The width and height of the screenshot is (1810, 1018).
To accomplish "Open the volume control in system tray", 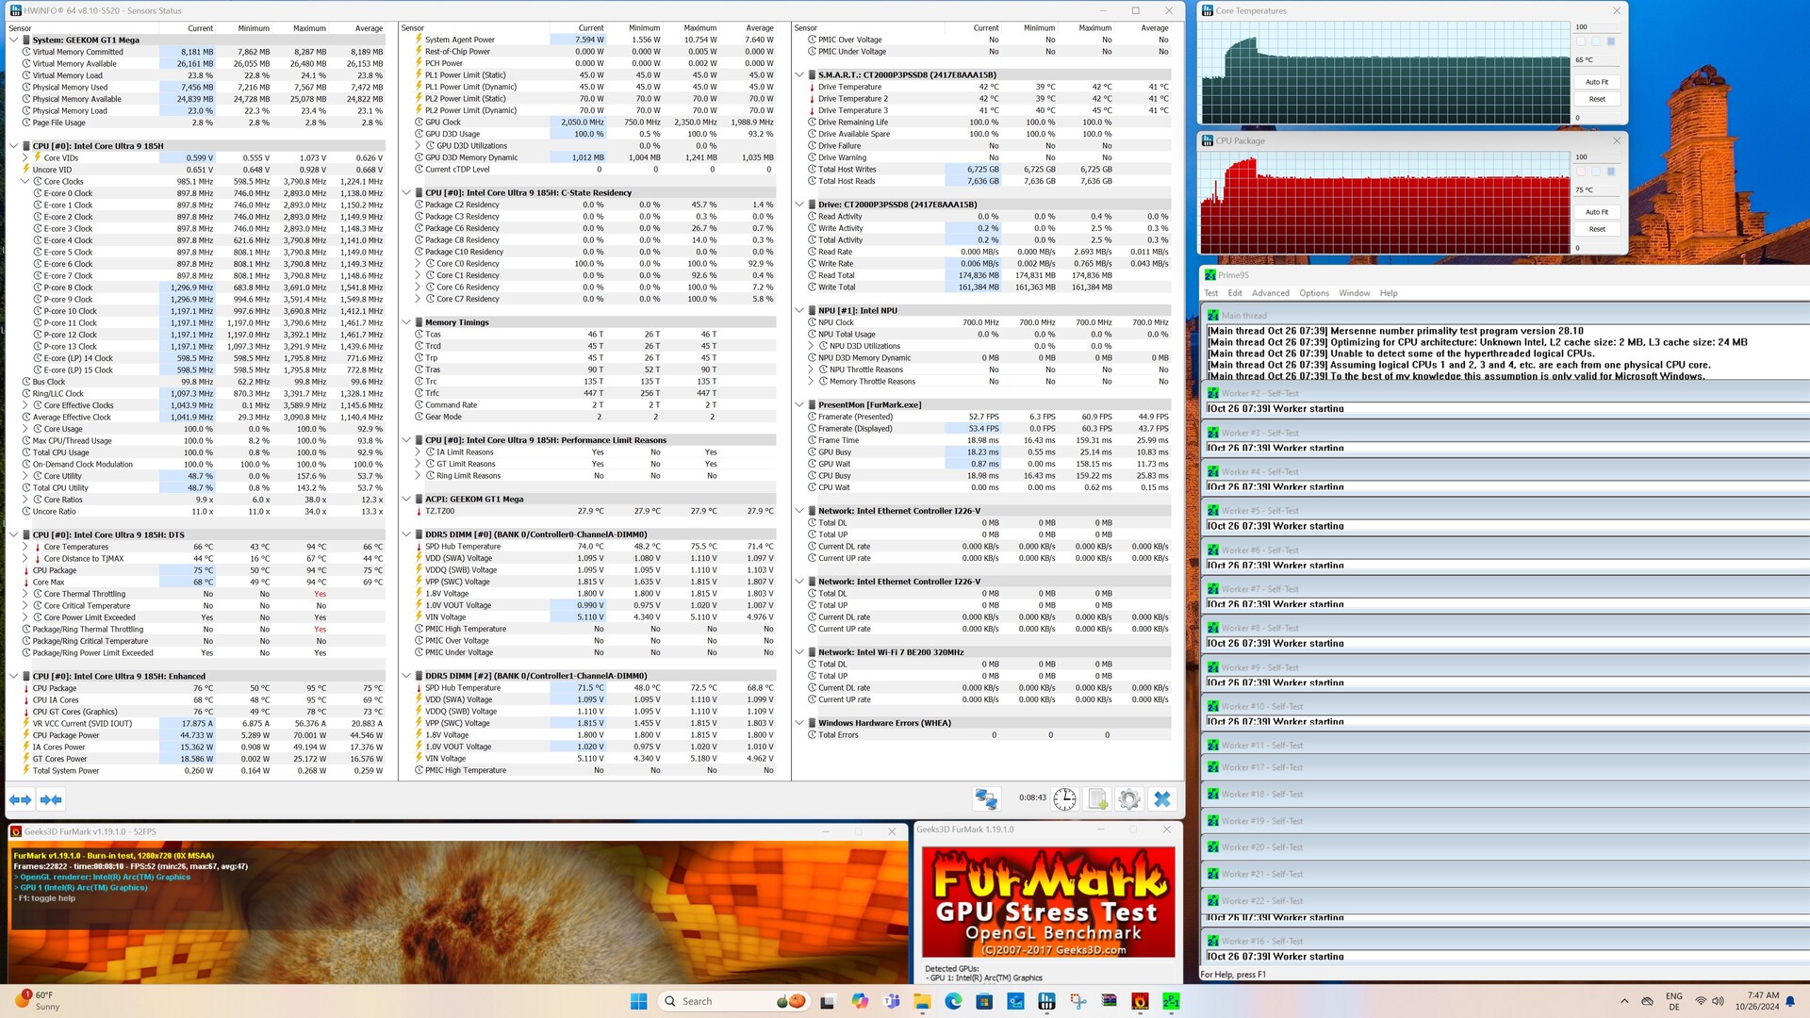I will (x=1719, y=1001).
